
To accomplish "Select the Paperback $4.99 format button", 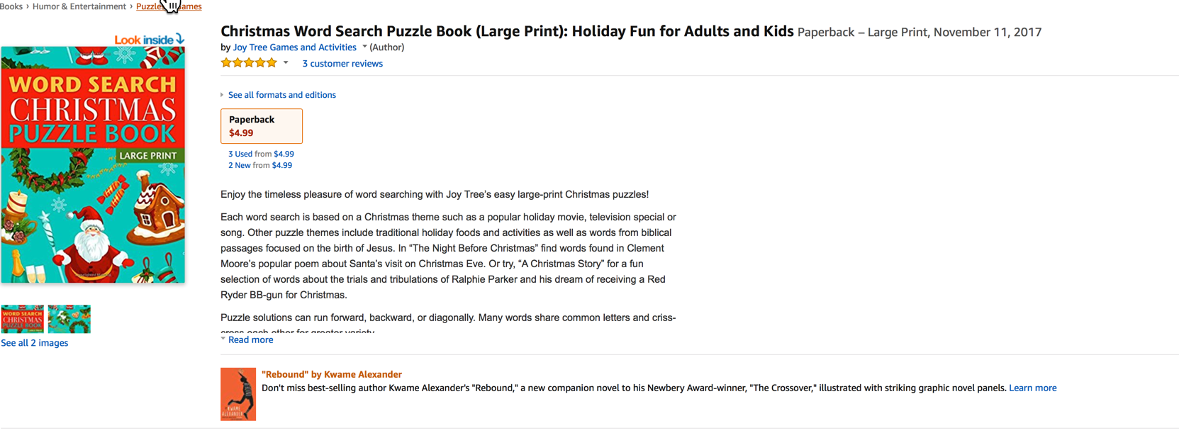I will click(262, 126).
